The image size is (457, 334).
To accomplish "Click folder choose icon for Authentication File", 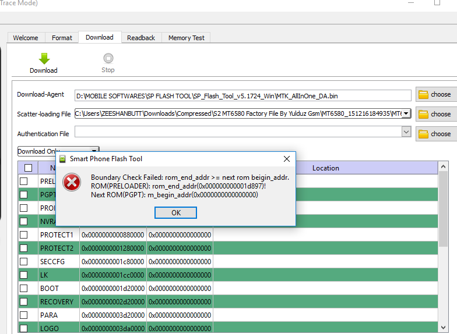I will [424, 134].
